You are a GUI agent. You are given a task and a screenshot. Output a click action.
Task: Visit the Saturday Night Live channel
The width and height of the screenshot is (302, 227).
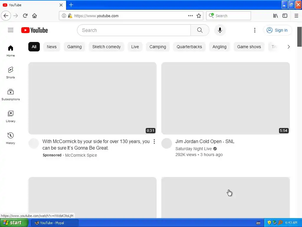193,149
